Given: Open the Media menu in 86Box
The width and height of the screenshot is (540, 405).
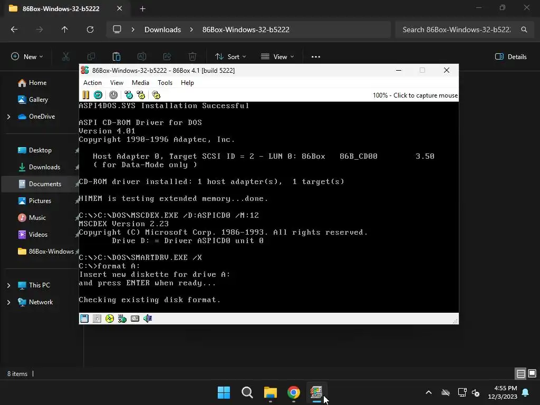Looking at the screenshot, I should [140, 83].
